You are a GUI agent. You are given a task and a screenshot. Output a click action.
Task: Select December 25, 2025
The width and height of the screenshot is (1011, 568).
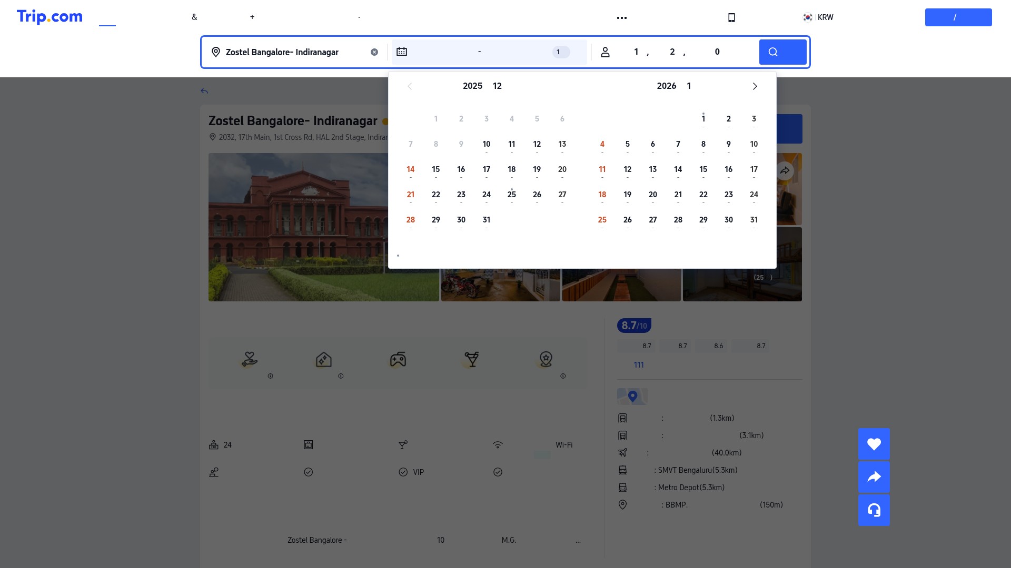click(x=512, y=195)
